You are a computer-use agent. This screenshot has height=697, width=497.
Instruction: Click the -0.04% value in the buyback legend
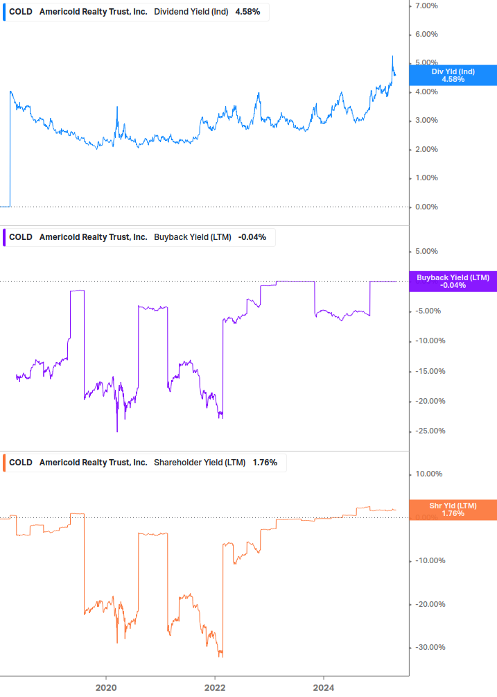[x=252, y=237]
